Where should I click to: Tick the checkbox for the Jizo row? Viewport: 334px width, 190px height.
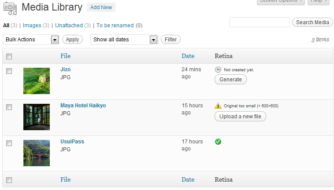click(x=9, y=71)
